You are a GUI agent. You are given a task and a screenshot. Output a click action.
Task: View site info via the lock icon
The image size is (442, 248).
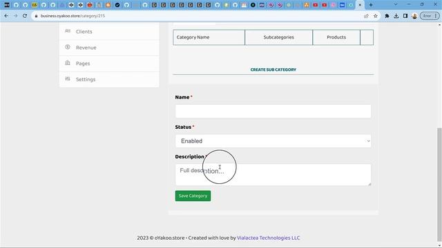(36, 16)
